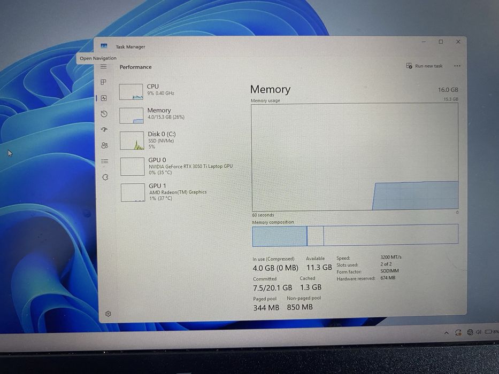Click the sync tray icon
499x374 pixels.
458,333
